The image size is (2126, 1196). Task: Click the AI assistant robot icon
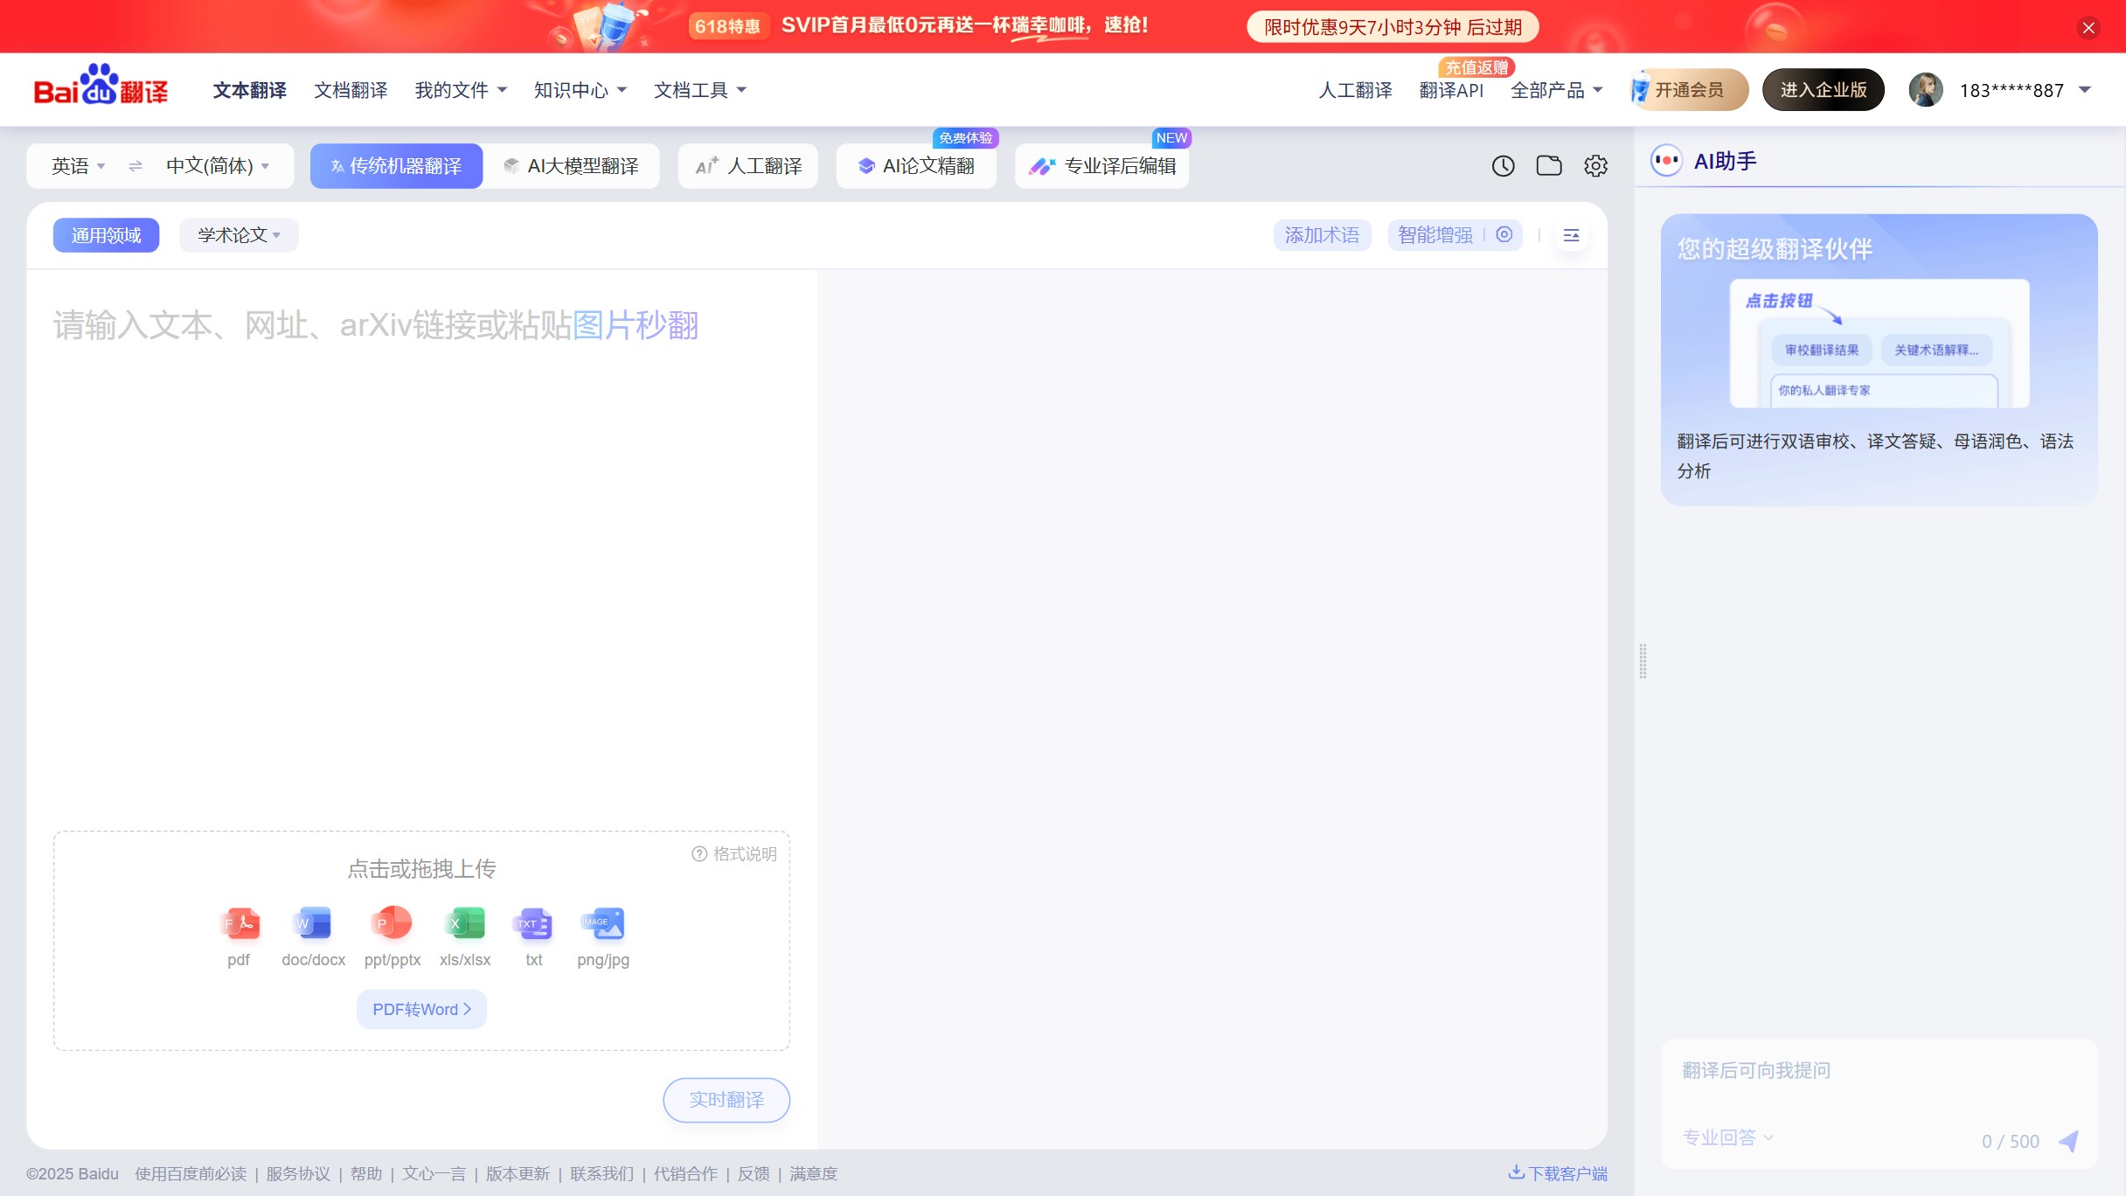pyautogui.click(x=1666, y=161)
